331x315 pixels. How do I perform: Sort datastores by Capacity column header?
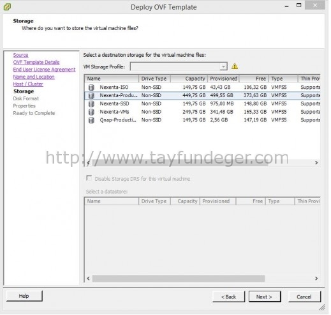point(189,79)
